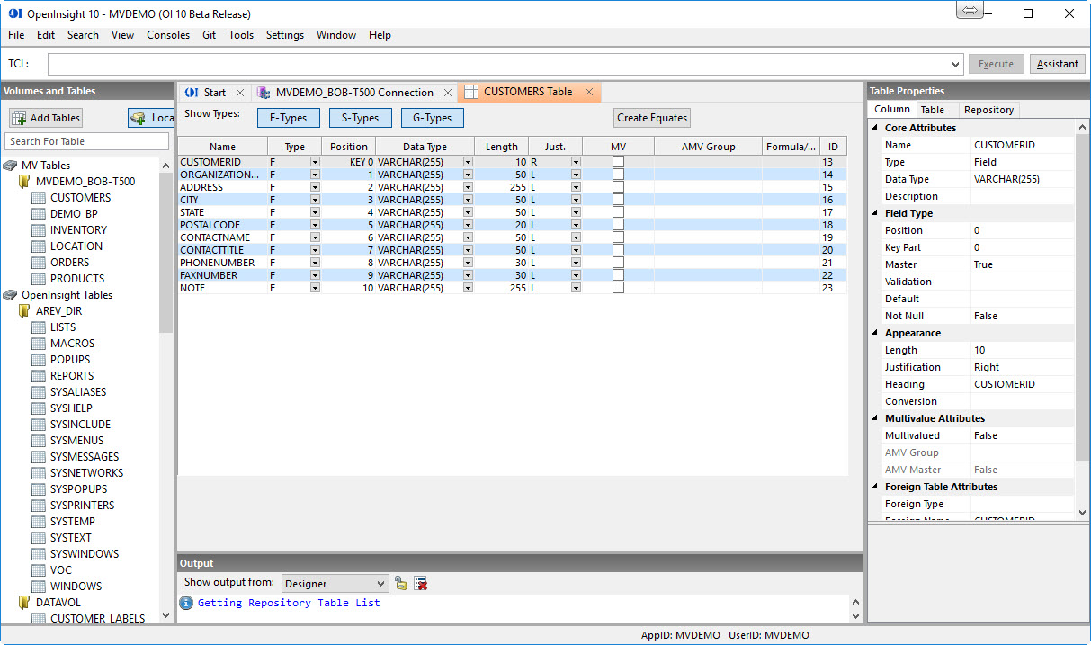The image size is (1091, 645).
Task: Click the DATAVOL volume icon
Action: (x=24, y=603)
